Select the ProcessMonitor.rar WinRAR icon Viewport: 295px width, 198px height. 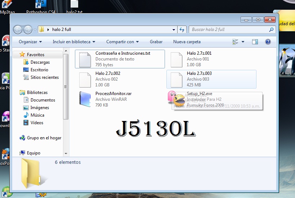pyautogui.click(x=85, y=99)
